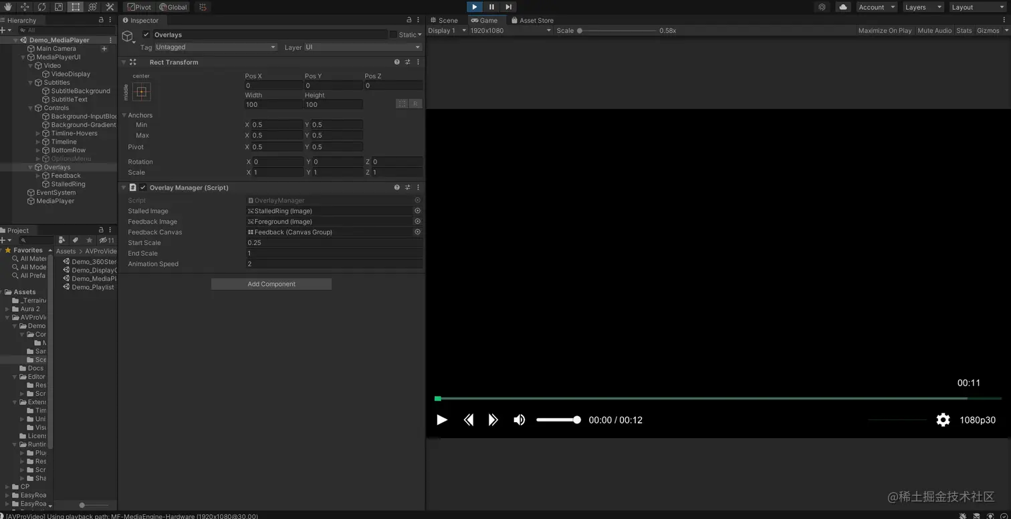
Task: Open the Account dropdown
Action: pyautogui.click(x=877, y=7)
